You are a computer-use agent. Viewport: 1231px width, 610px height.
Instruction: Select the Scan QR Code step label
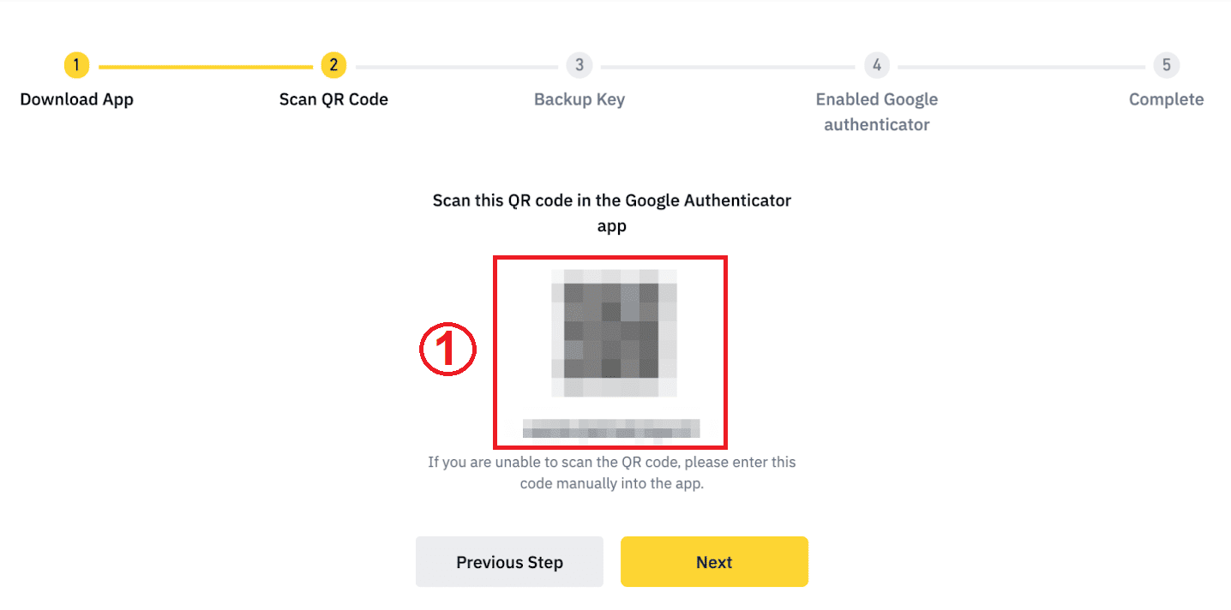click(333, 99)
